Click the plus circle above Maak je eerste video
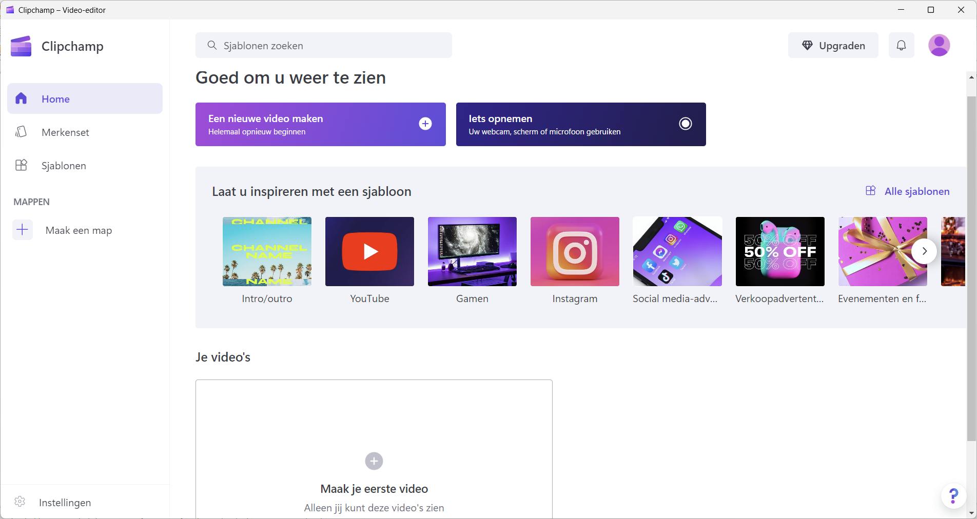The image size is (977, 519). tap(374, 461)
